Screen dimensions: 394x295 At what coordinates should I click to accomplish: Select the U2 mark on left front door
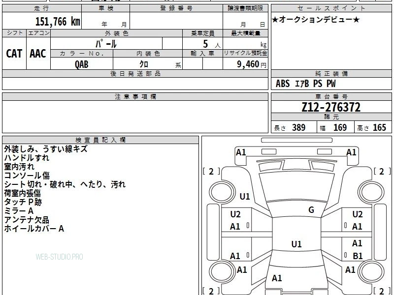(x=235, y=214)
